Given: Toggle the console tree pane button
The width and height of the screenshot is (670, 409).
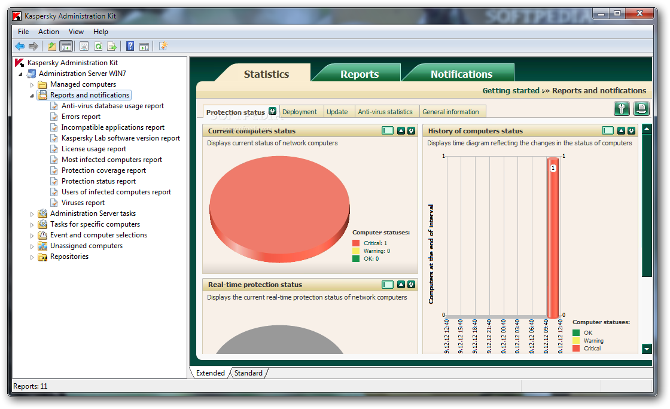Looking at the screenshot, I should (x=66, y=46).
